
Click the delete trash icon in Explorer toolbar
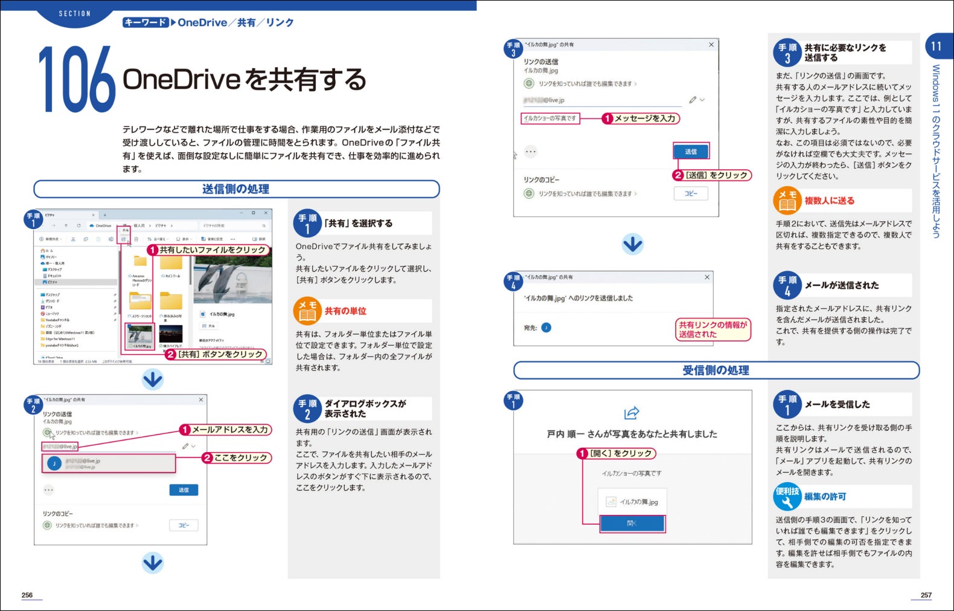pos(136,239)
